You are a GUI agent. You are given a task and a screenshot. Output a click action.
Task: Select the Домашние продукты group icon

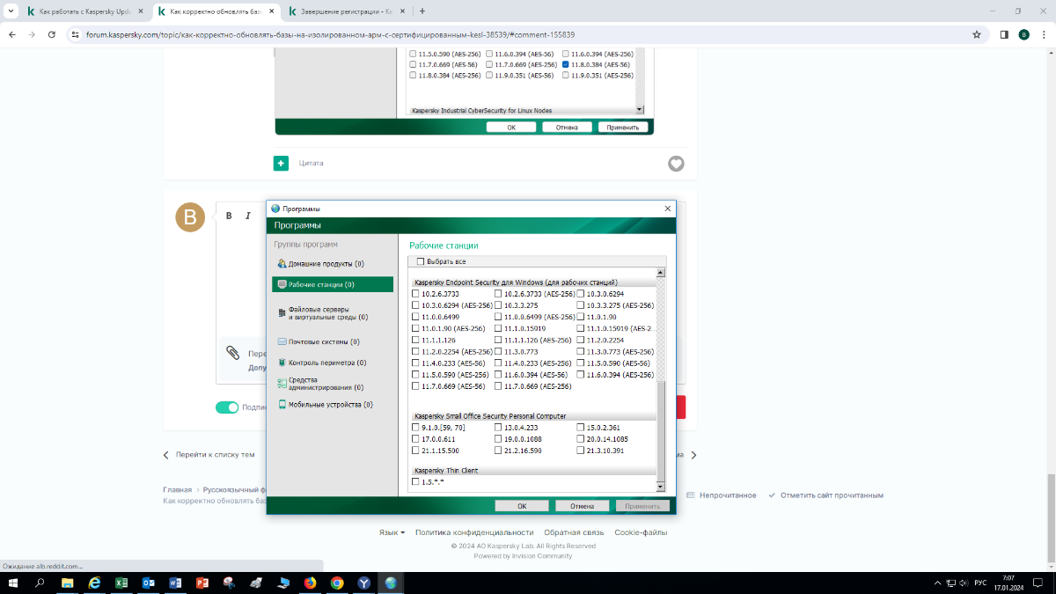[x=282, y=264]
